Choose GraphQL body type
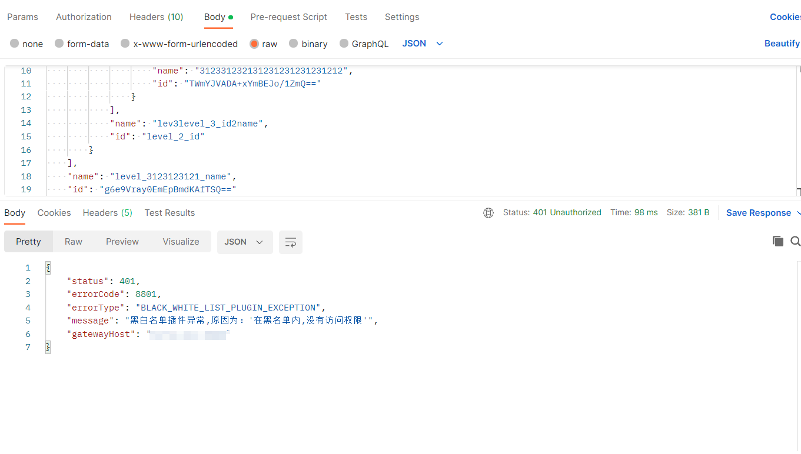The width and height of the screenshot is (801, 454). coord(344,44)
